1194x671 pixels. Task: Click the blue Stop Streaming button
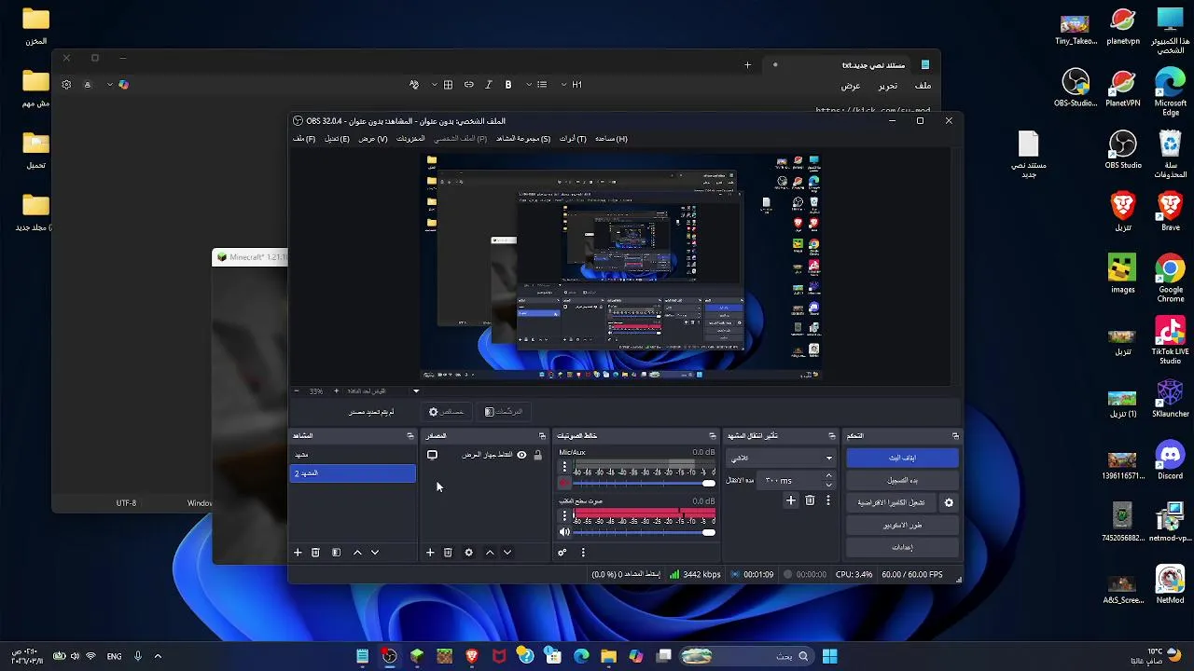click(902, 458)
